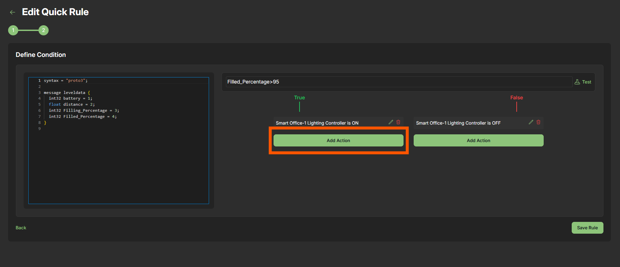Add Action under the True branch
Screen dimensions: 620x267
click(338, 140)
